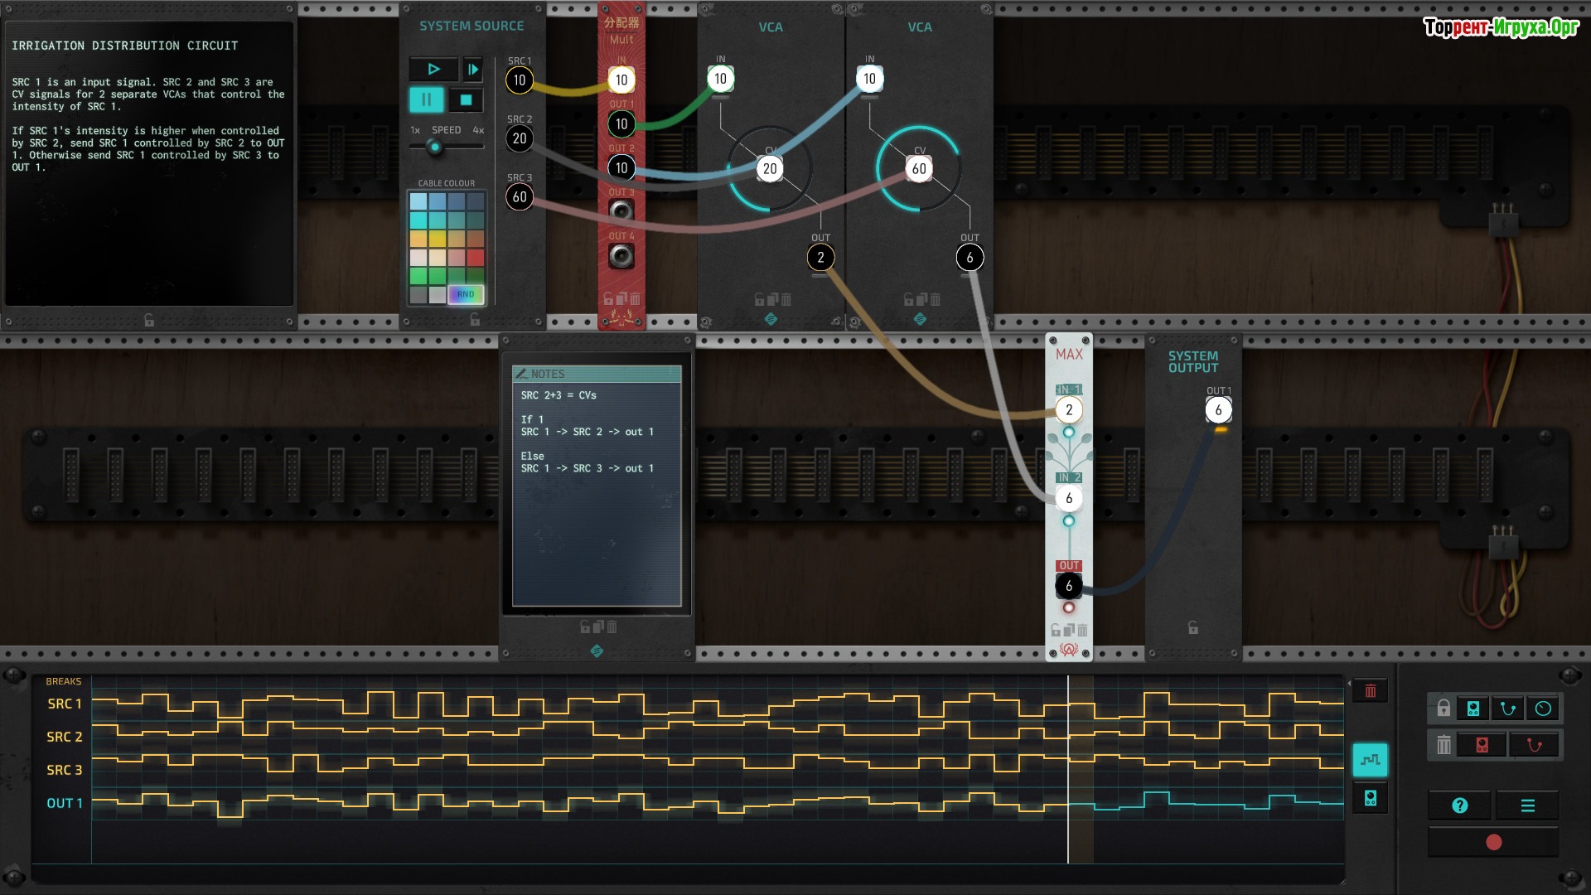Click the red delete-all-cables icon
The image size is (1591, 895).
coord(1534,745)
